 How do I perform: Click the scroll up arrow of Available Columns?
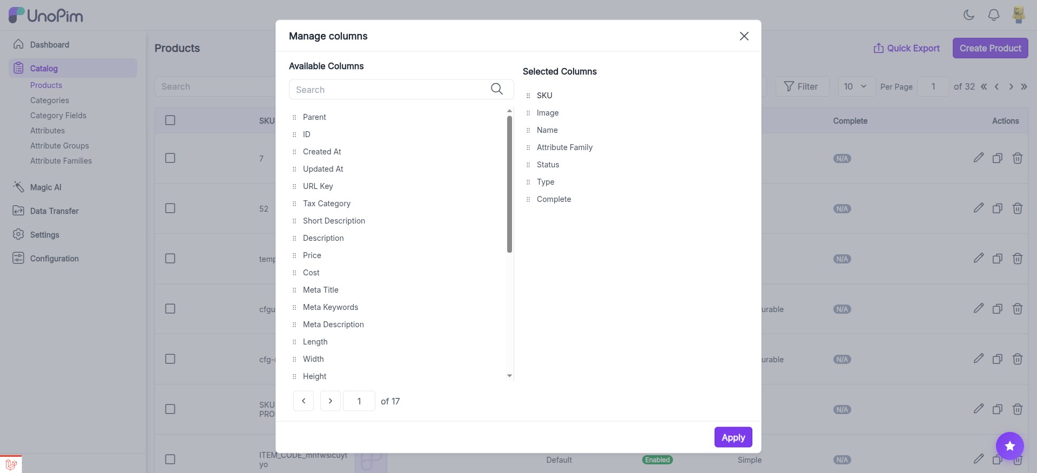point(509,111)
